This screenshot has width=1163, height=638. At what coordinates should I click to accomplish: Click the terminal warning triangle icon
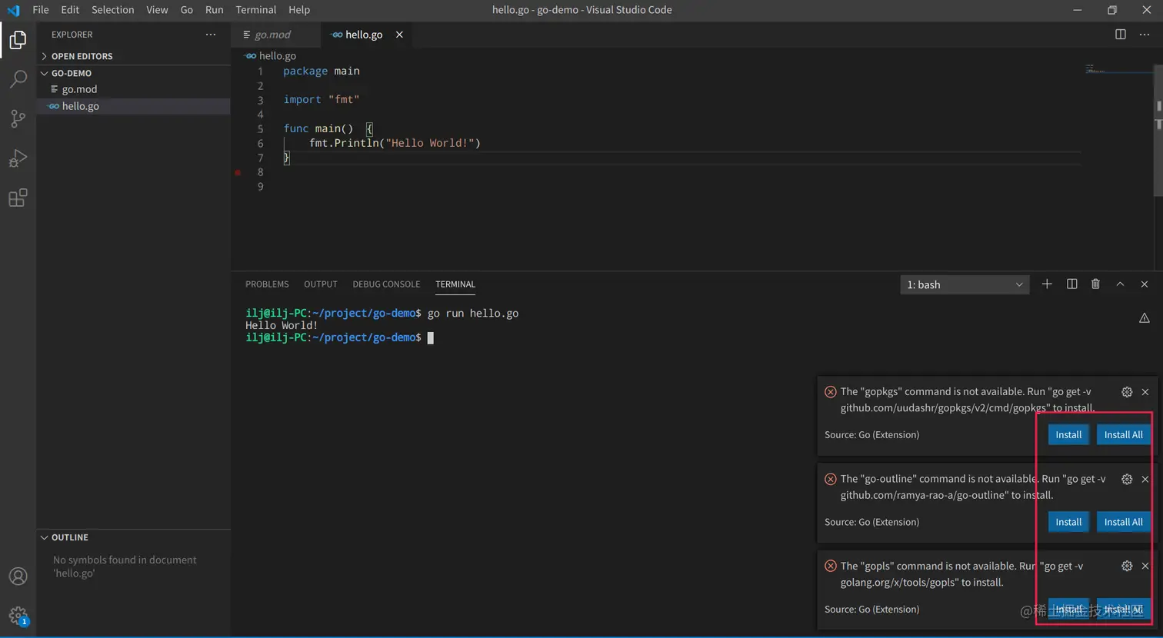tap(1145, 318)
